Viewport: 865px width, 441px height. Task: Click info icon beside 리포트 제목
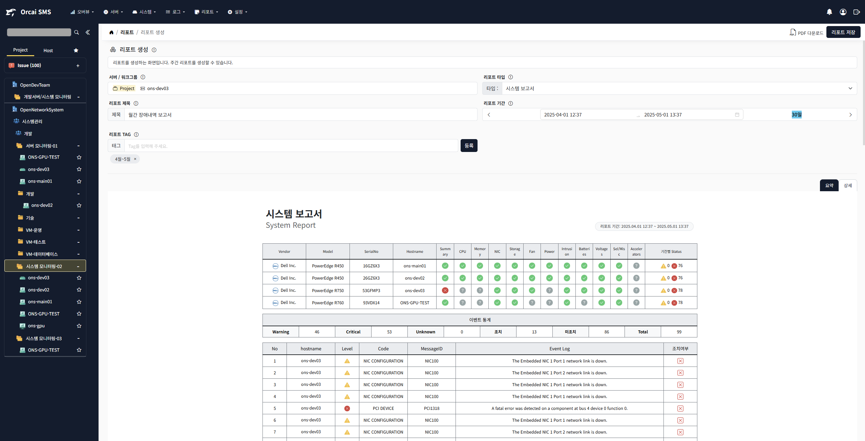136,103
